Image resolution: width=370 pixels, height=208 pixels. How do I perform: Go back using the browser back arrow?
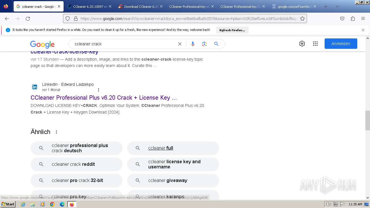[7, 18]
